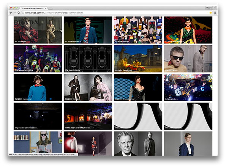Click the browser forward arrow

point(14,12)
